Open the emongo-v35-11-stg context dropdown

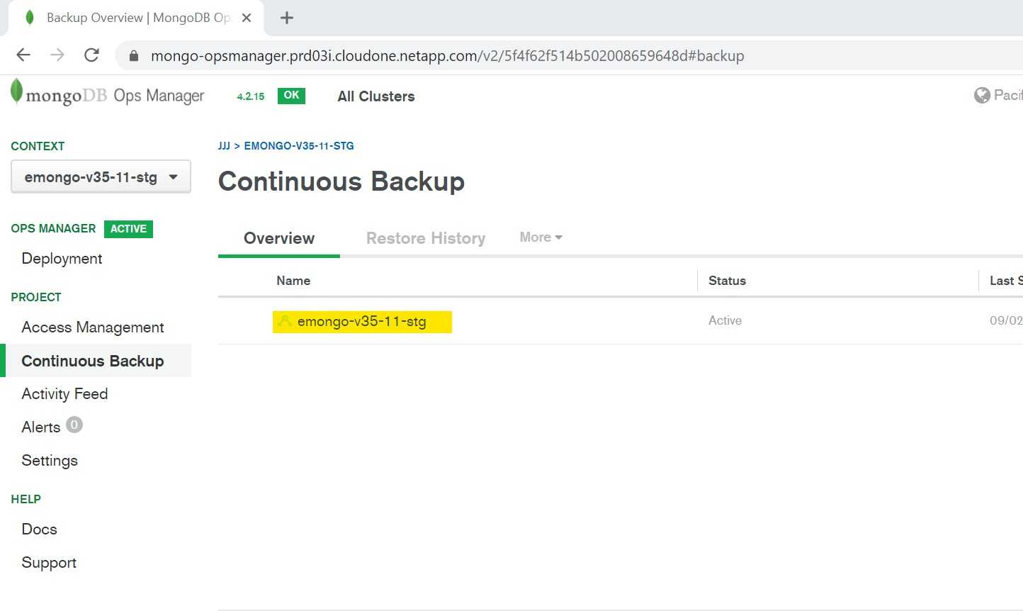click(101, 177)
